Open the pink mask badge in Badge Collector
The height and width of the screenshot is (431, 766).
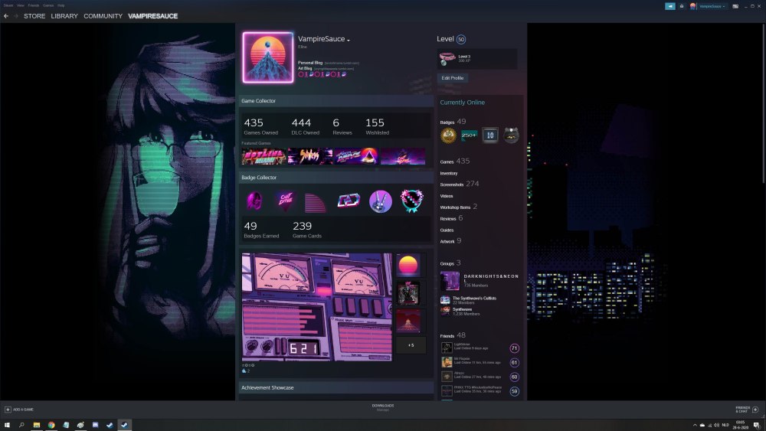pos(254,201)
